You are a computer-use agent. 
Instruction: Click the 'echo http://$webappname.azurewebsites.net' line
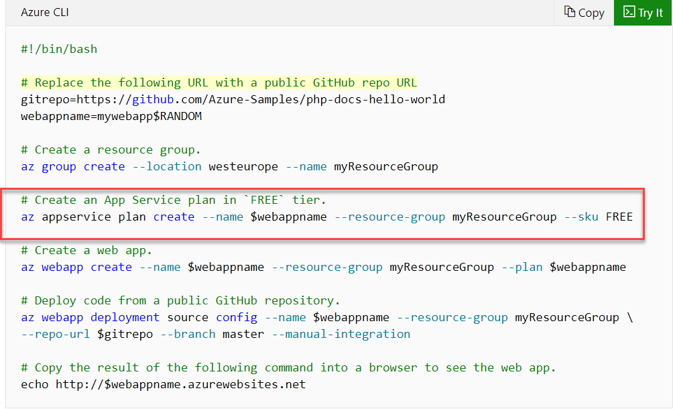[163, 384]
